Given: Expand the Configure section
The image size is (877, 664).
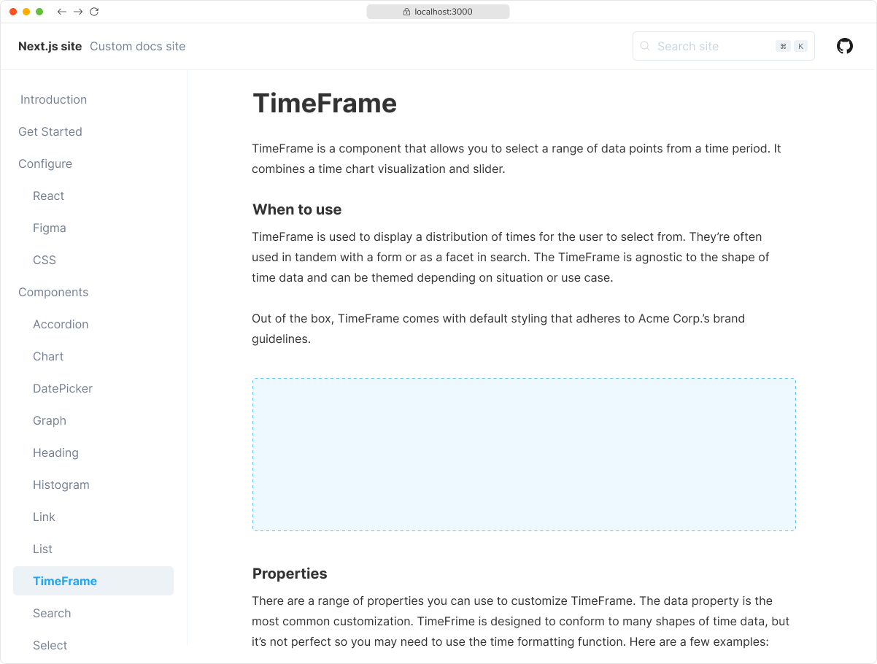Looking at the screenshot, I should pyautogui.click(x=45, y=163).
